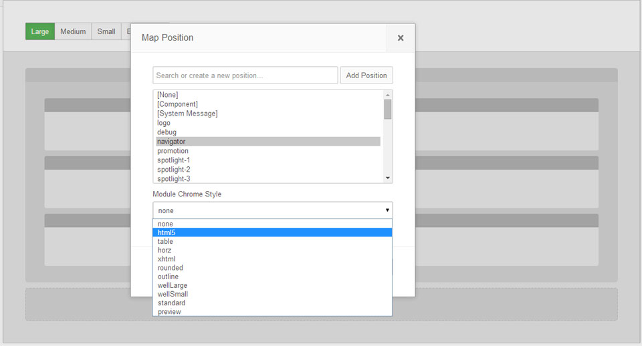Focus the search or create position field
Image resolution: width=642 pixels, height=346 pixels.
[245, 75]
